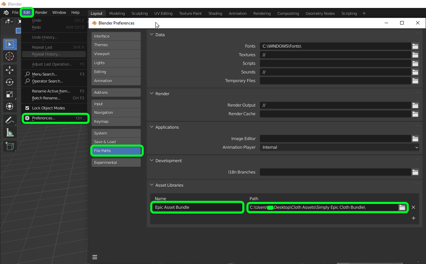
Task: Click the Scripts path field
Action: [x=335, y=63]
